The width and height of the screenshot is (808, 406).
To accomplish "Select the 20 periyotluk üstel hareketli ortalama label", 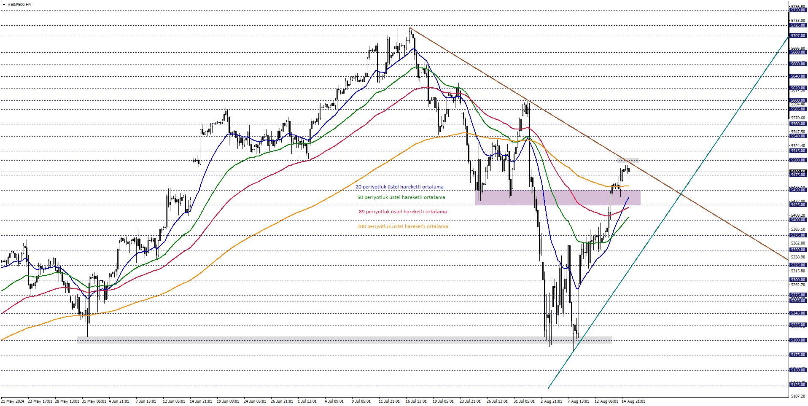I will coord(399,187).
